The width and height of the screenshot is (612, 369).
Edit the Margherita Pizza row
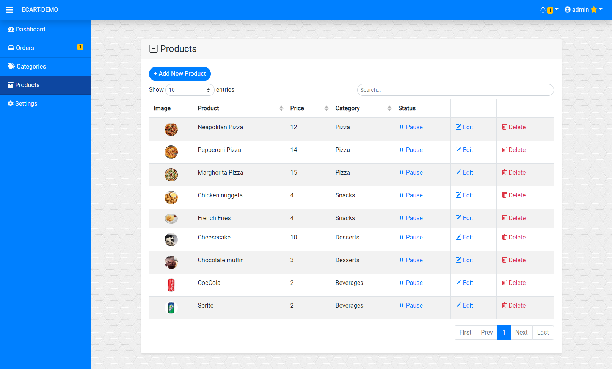[464, 173]
